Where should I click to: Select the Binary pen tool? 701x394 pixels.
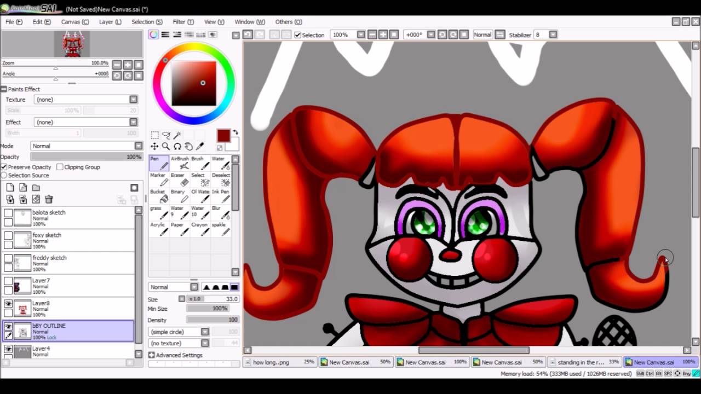[x=180, y=196]
